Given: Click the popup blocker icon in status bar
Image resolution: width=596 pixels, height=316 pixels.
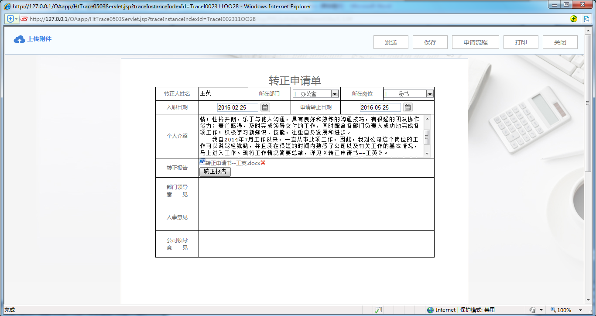Looking at the screenshot, I should click(378, 310).
